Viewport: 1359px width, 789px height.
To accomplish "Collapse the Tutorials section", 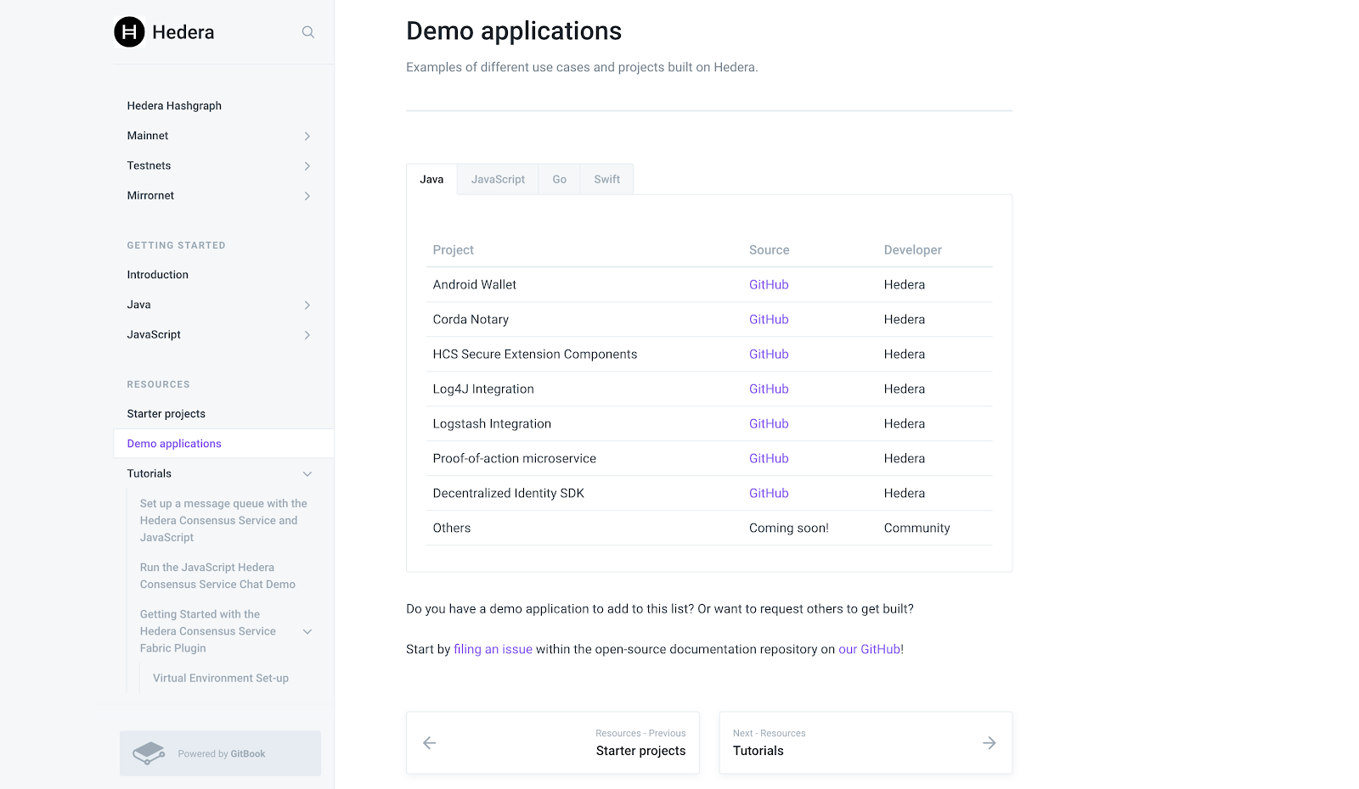I will 307,474.
